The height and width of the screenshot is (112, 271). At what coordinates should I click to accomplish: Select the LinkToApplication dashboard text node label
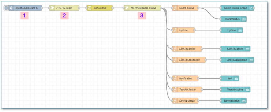(237, 60)
